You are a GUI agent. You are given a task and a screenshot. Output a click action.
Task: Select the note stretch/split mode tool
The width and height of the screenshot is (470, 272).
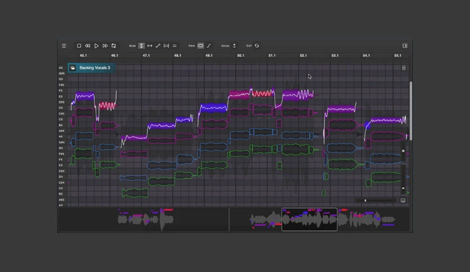tap(166, 46)
